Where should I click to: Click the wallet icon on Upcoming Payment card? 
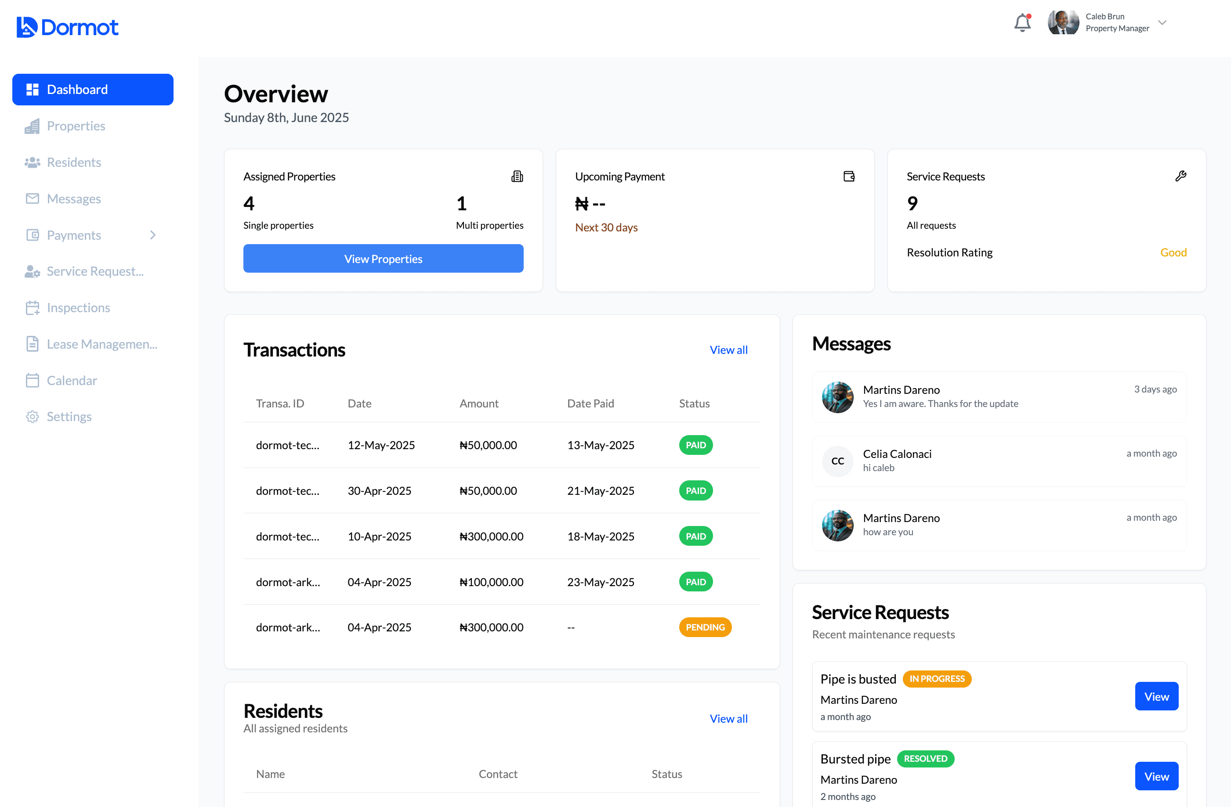(849, 176)
